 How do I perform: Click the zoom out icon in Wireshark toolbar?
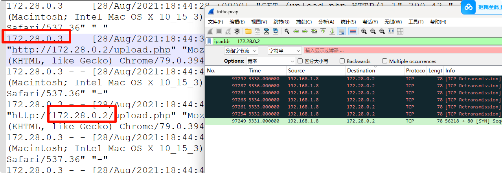(x=373, y=31)
